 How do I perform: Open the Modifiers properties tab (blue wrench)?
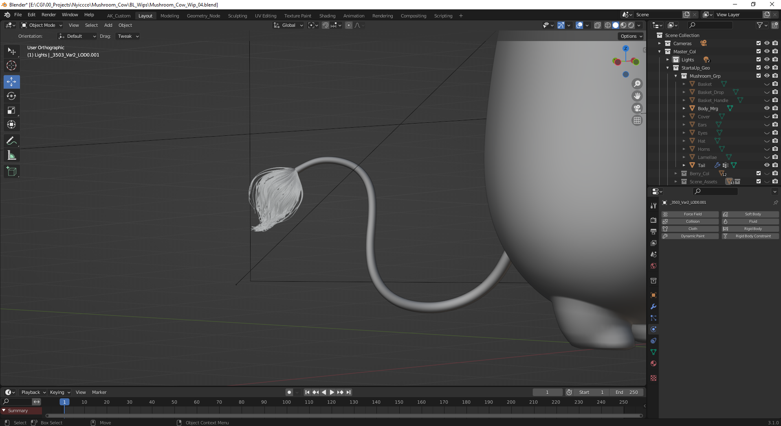click(x=653, y=306)
